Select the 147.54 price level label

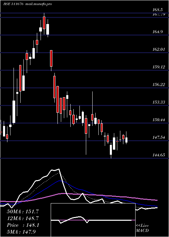(x=159, y=137)
